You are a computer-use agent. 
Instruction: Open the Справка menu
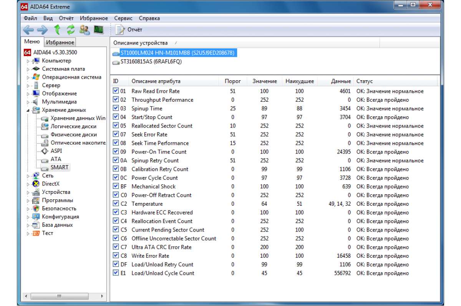(x=149, y=18)
